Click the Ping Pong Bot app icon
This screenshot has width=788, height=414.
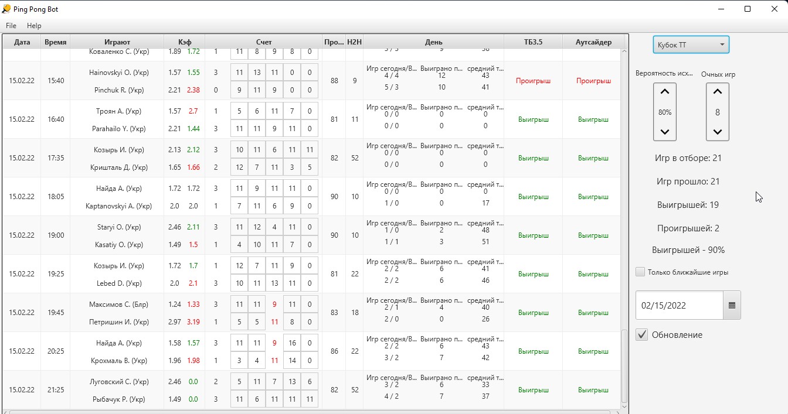tap(6, 9)
